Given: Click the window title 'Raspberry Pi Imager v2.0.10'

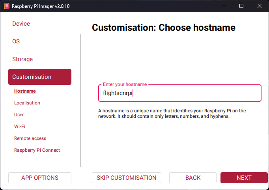Looking at the screenshot, I should [x=41, y=6].
